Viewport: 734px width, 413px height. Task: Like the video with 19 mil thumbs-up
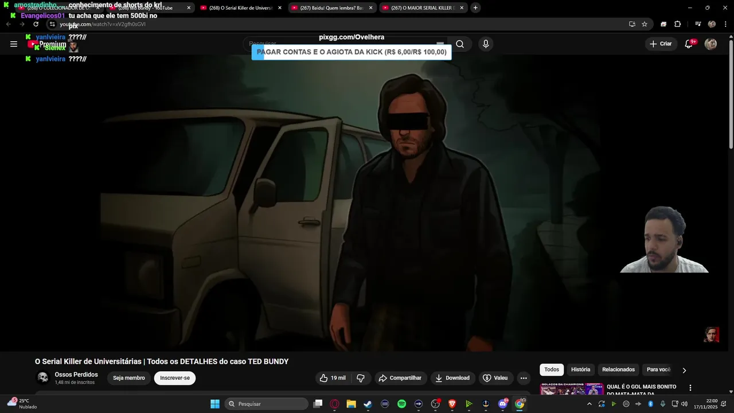tap(333, 378)
